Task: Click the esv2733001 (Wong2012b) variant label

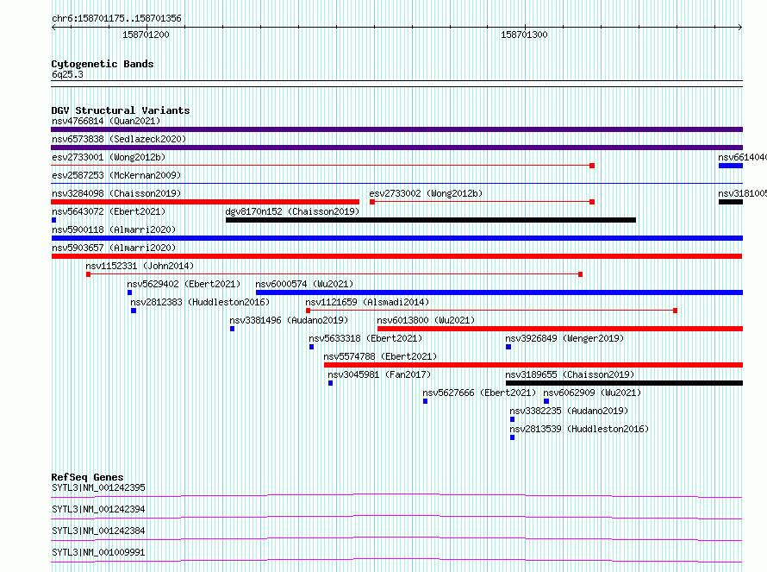Action: (x=109, y=157)
